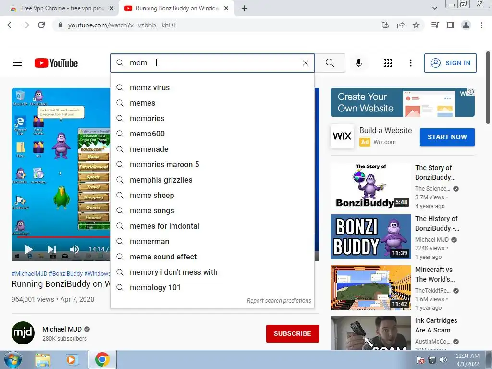Open YouTube settings three-dot menu
Viewport: 492px width, 369px height.
coord(410,63)
